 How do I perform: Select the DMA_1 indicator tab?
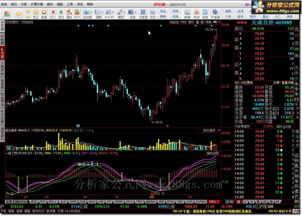click(214, 202)
